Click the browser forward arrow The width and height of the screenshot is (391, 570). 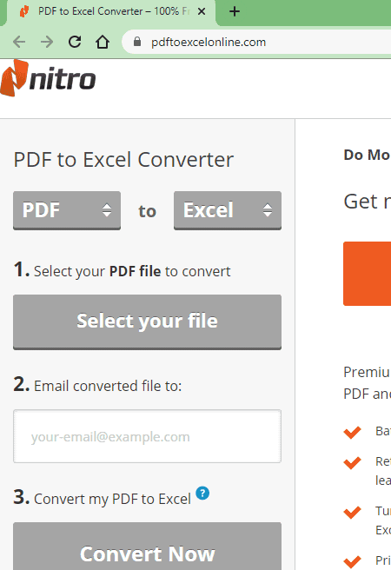[x=47, y=43]
